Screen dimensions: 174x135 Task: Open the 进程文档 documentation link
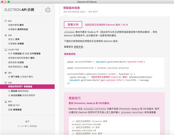pyautogui.click(x=79, y=47)
